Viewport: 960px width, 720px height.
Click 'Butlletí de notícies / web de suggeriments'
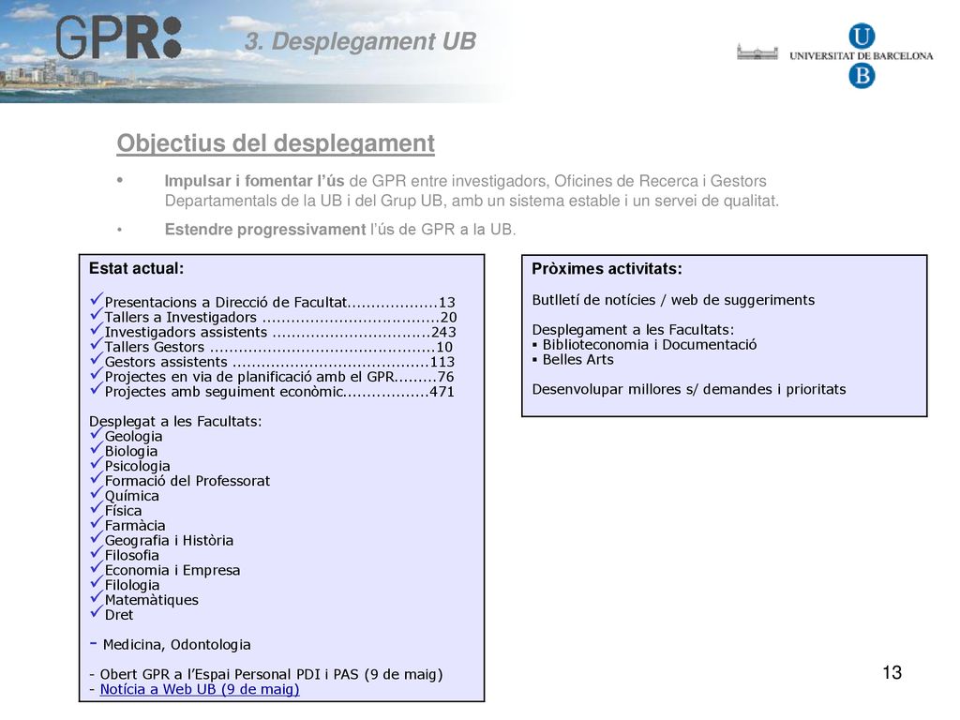(x=673, y=300)
